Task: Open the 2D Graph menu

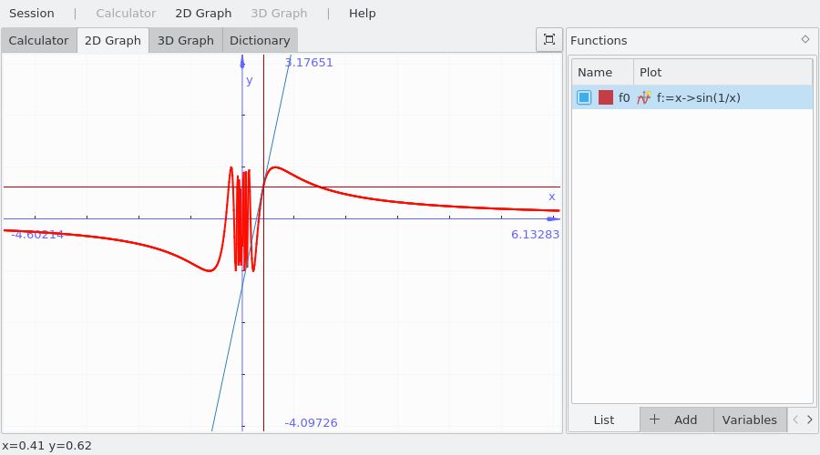Action: (203, 14)
